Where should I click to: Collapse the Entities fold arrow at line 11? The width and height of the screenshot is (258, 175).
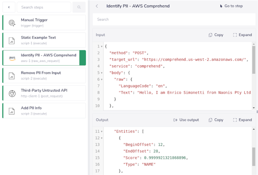point(102,131)
